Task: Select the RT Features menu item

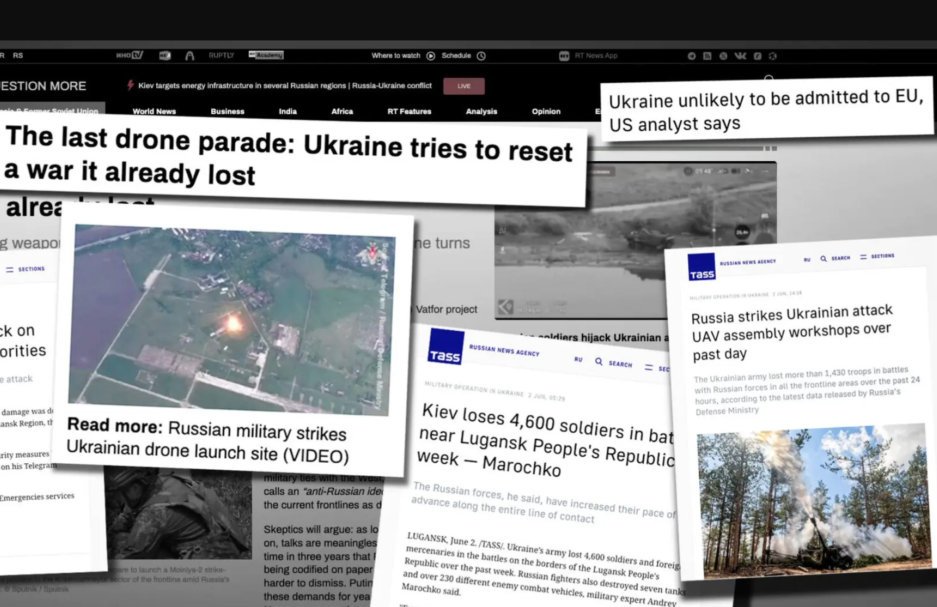Action: pos(409,111)
